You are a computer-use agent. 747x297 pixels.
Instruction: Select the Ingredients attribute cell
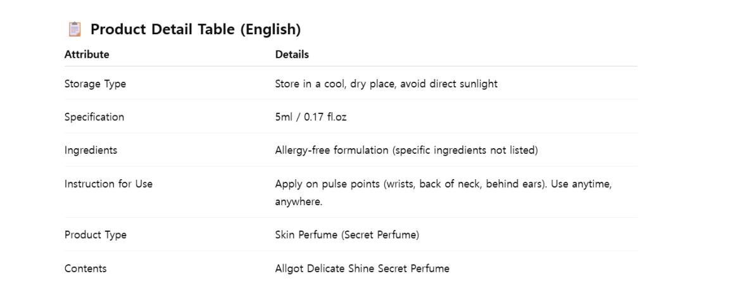coord(91,151)
